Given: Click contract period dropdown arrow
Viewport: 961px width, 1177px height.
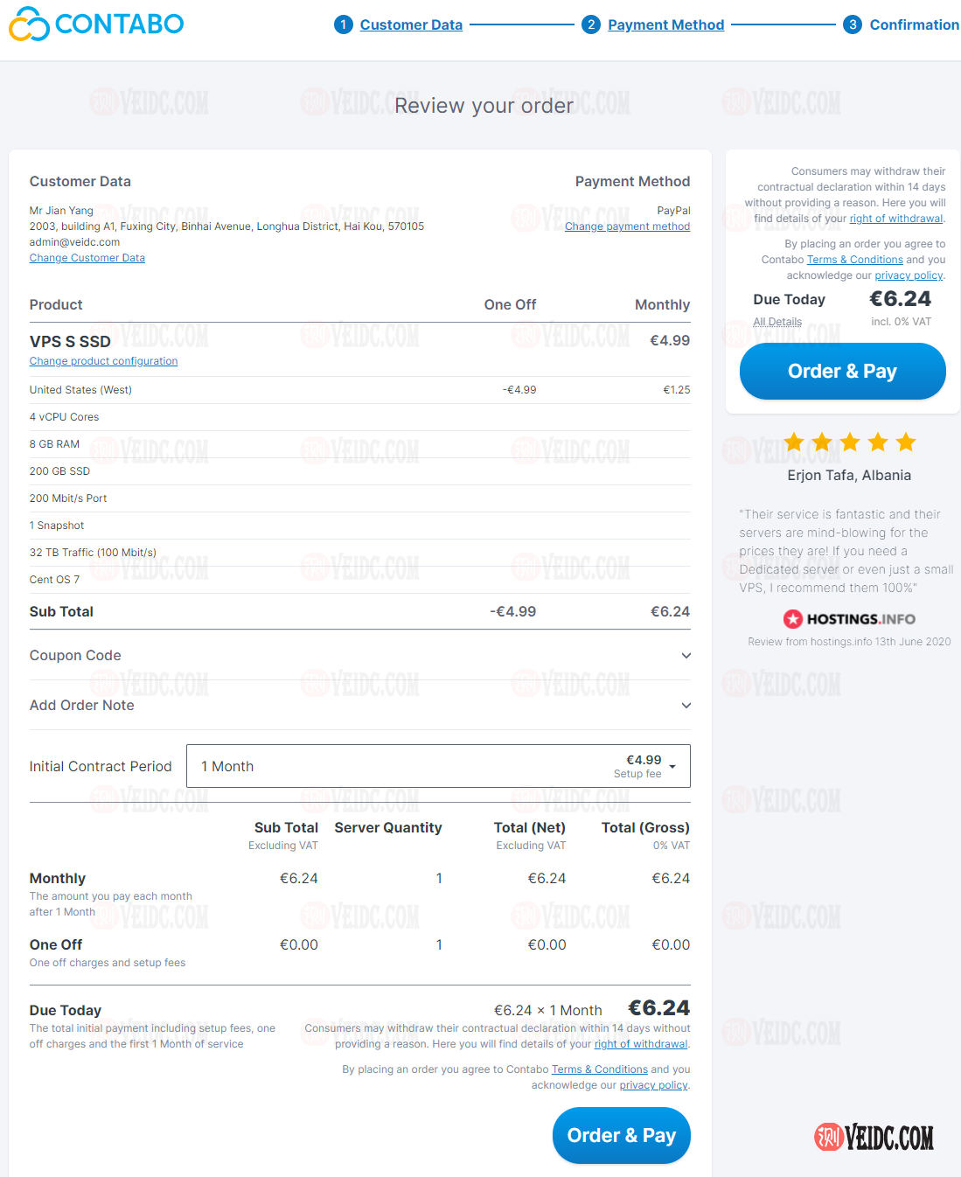Looking at the screenshot, I should click(x=672, y=767).
